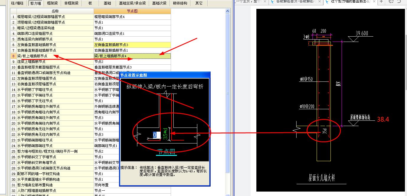This screenshot has height=196, width=407.
Task: Select row 水平钢筋斜交丁字墙节点
Action: point(55,157)
